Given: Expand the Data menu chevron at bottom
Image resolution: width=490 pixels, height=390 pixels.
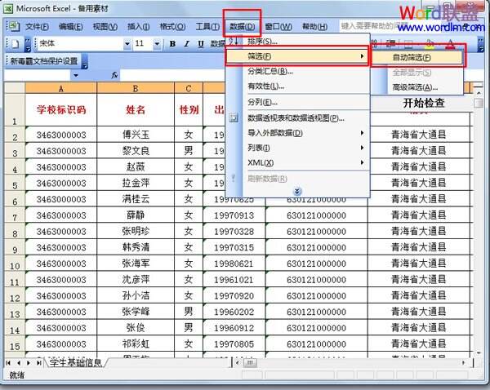Looking at the screenshot, I should click(x=297, y=191).
